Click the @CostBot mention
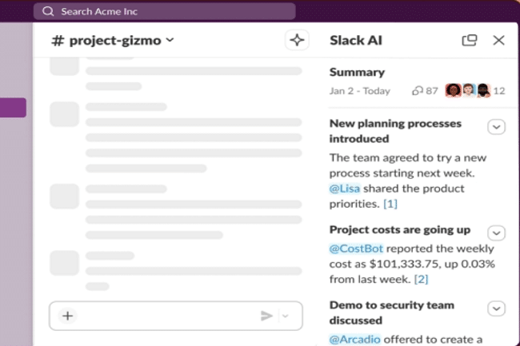520x346 pixels. 356,249
